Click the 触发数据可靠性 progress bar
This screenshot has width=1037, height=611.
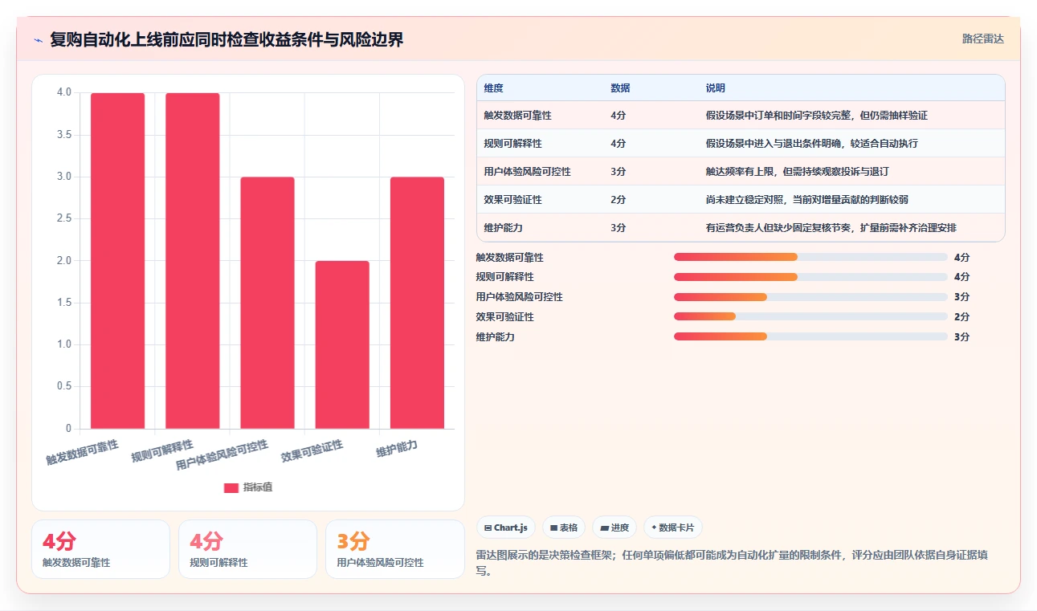coord(810,257)
